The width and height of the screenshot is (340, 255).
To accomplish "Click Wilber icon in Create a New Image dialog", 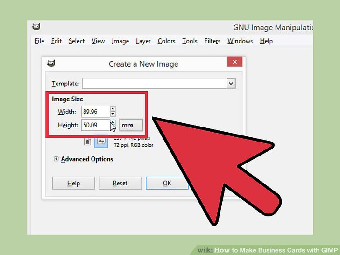I will [51, 64].
